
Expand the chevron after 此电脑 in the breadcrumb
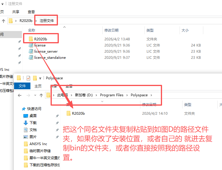click(x=71, y=95)
